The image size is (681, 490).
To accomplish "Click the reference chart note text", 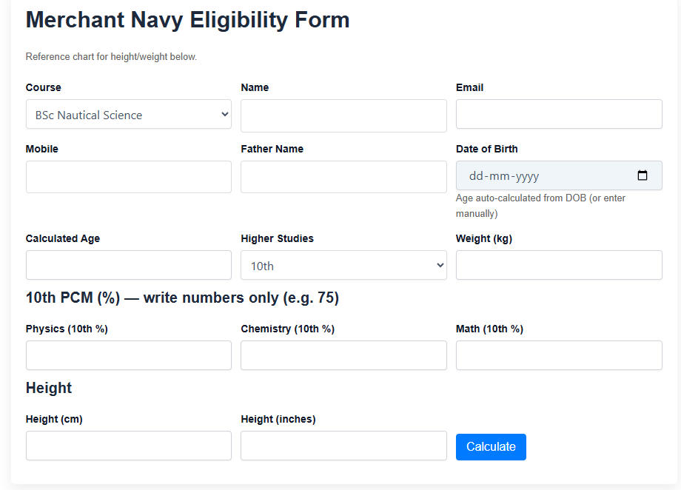I will coord(110,56).
